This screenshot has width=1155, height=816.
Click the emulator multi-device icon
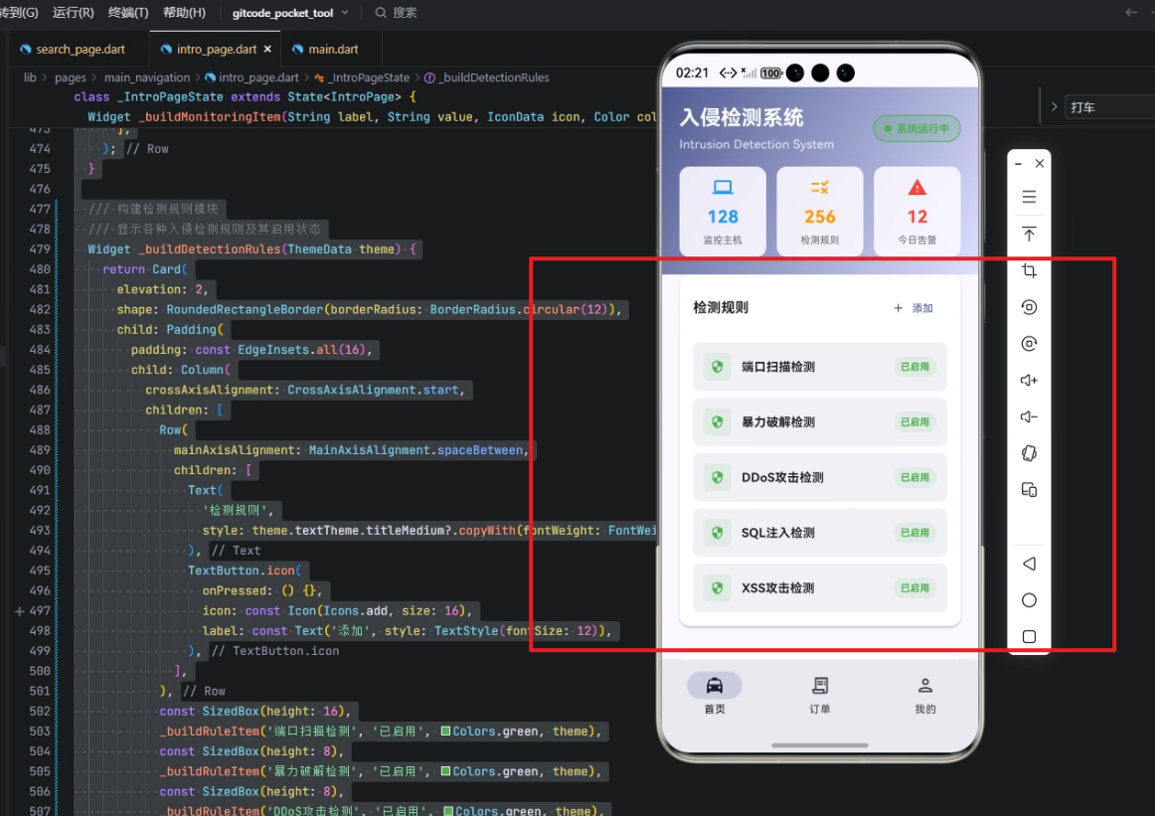1029,490
